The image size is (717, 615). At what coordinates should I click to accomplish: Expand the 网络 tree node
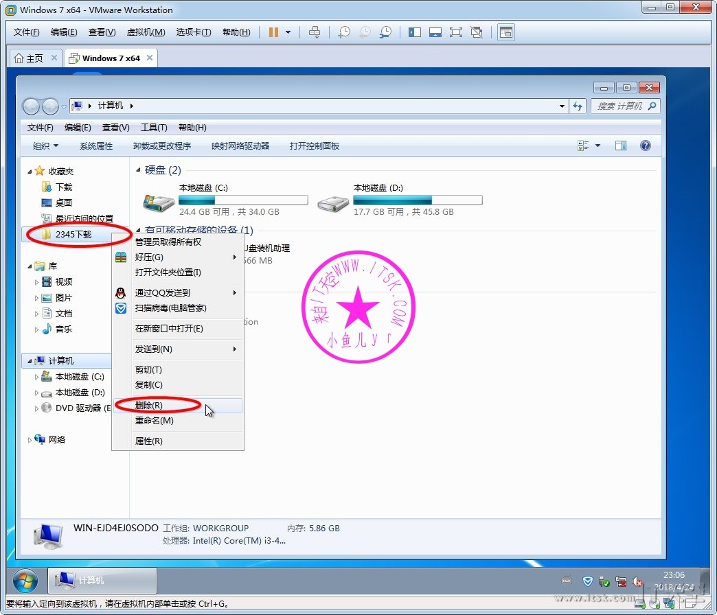tap(30, 440)
